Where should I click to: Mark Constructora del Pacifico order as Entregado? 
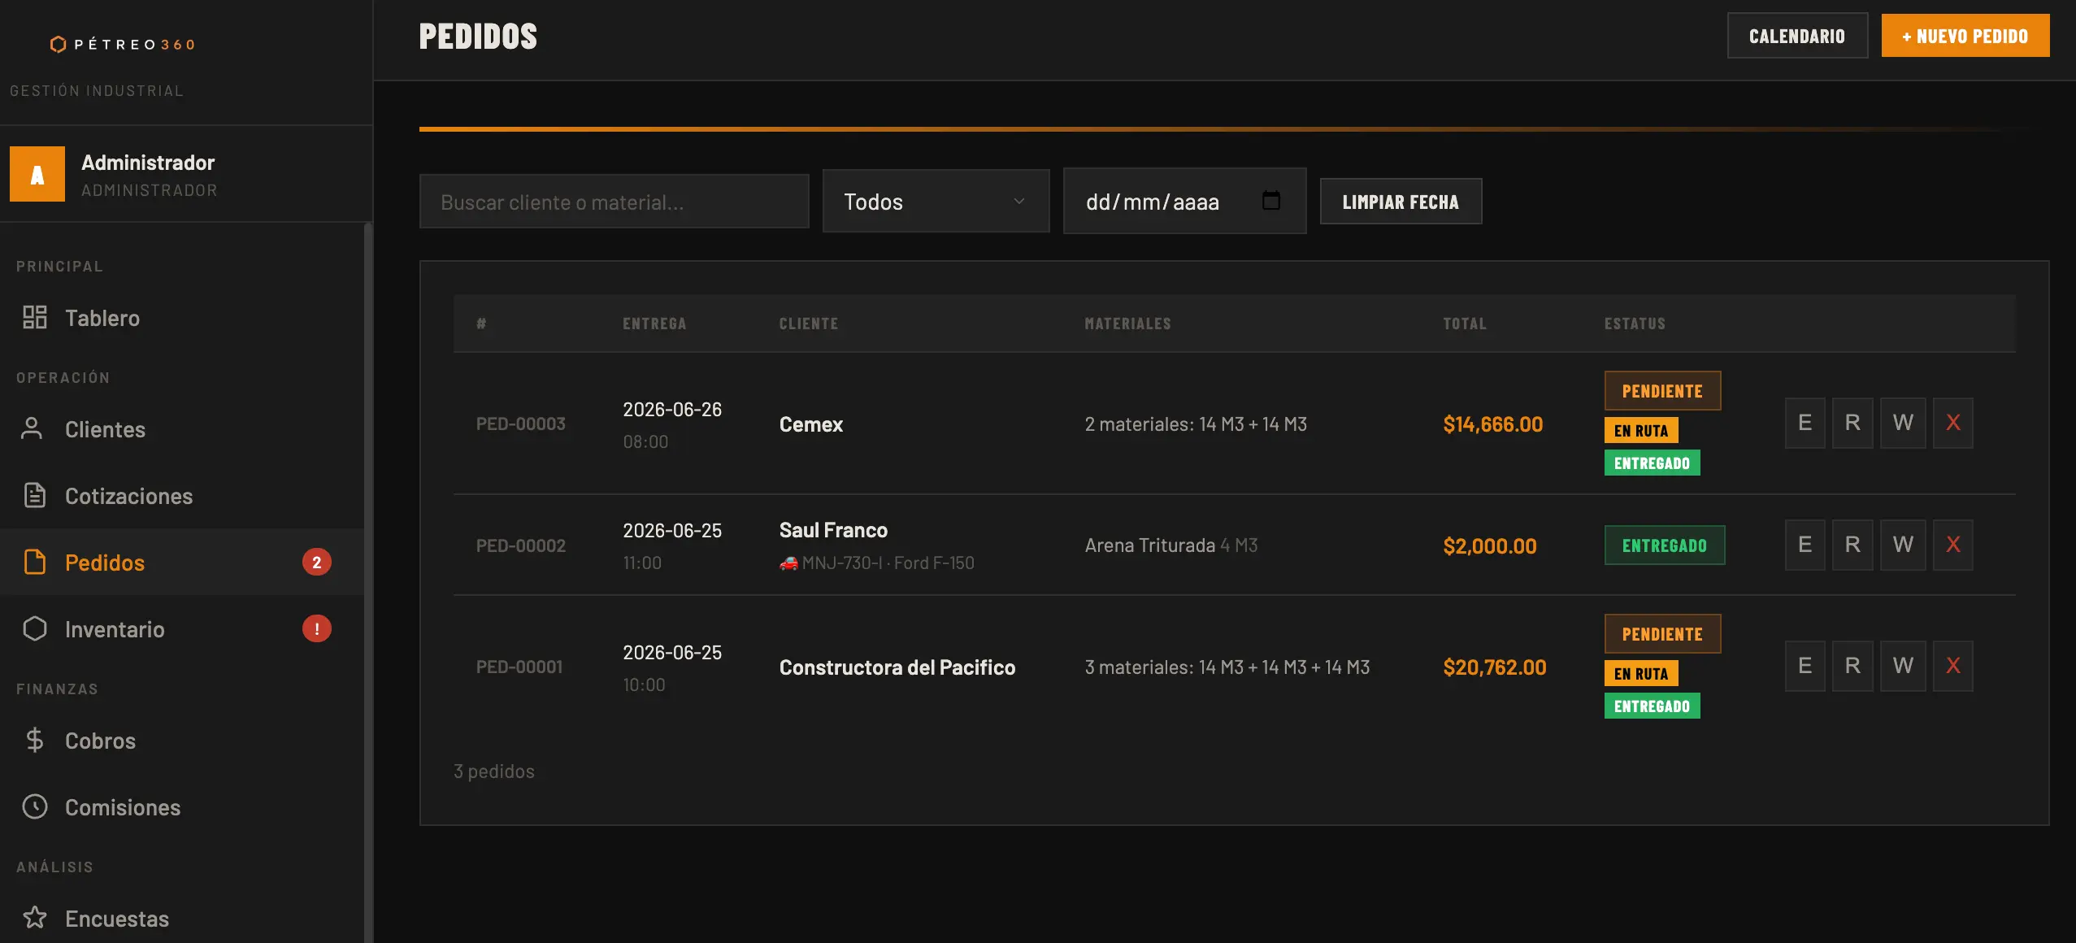(1652, 706)
